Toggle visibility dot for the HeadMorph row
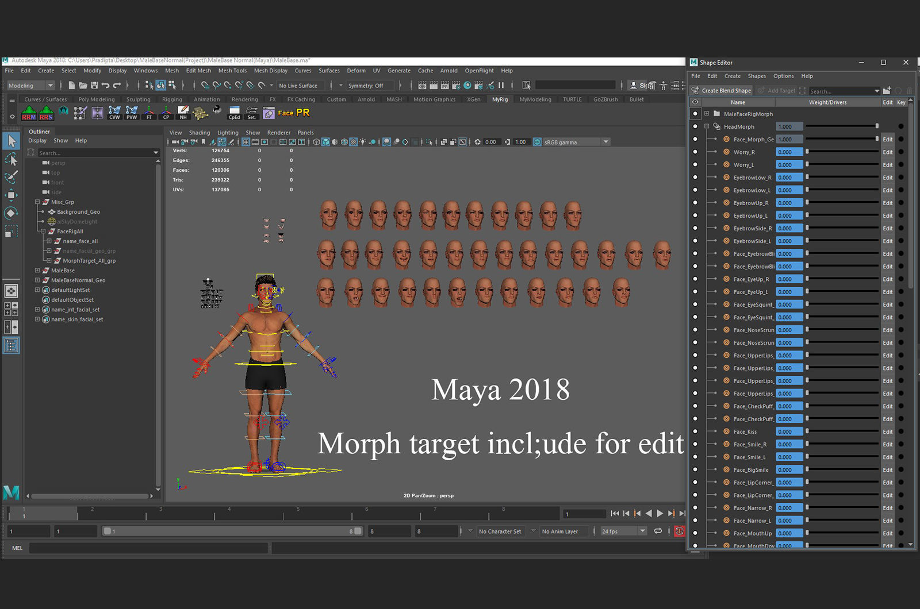920x609 pixels. [695, 126]
